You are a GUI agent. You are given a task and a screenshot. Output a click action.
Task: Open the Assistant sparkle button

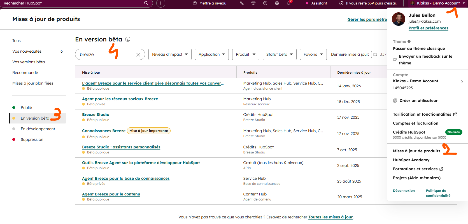coord(316,3)
